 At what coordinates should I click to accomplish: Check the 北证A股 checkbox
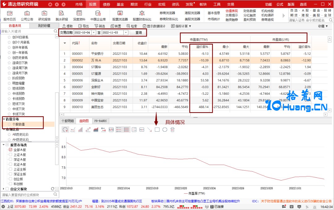coord(11,164)
